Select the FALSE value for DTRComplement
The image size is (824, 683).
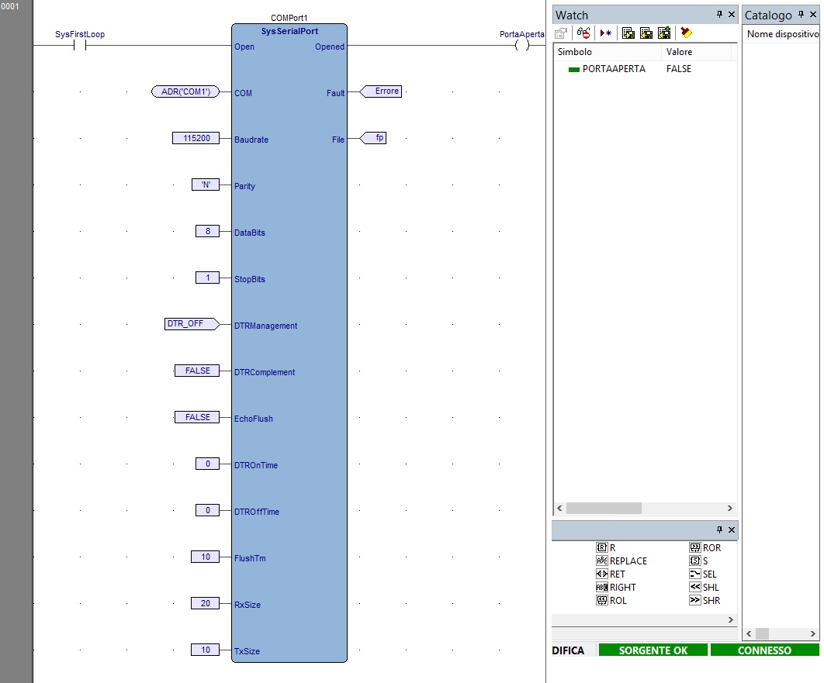point(197,371)
